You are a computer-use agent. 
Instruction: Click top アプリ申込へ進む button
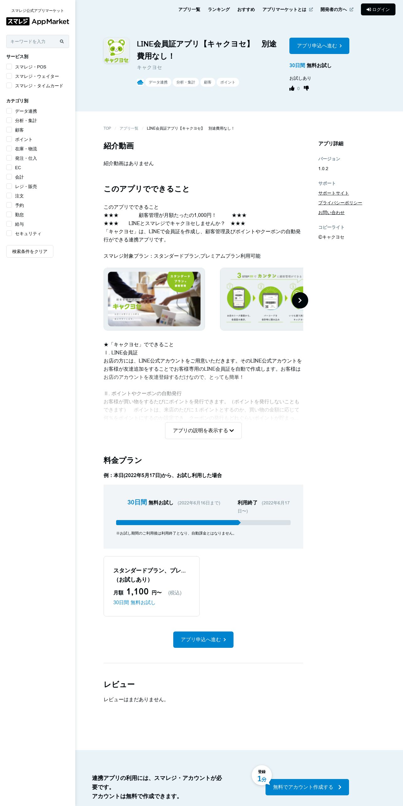[319, 46]
